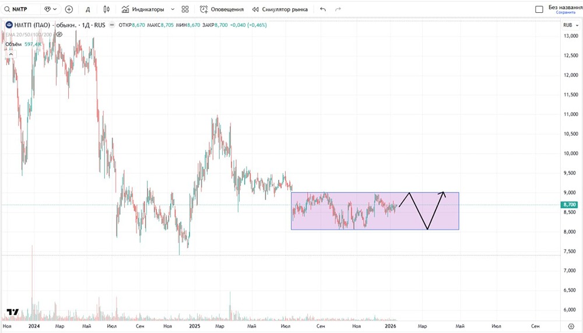The width and height of the screenshot is (583, 333).
Task: Start the Симулятор рынка replay mode
Action: pos(280,9)
